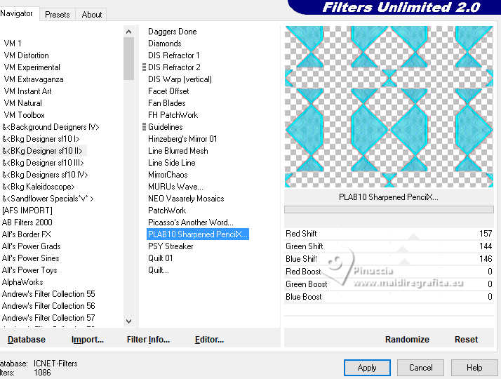Select VM Instant Art category
This screenshot has height=379, width=501.
click(x=27, y=91)
